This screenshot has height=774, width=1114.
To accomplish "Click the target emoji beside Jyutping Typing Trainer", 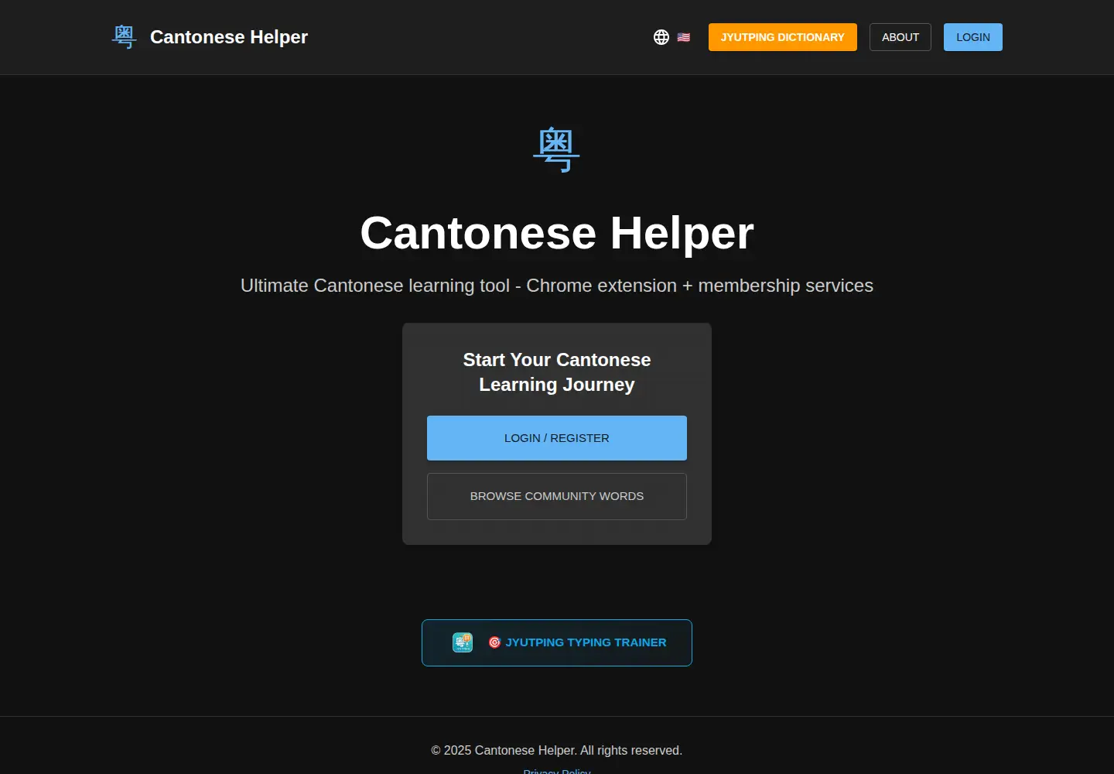I will point(495,642).
